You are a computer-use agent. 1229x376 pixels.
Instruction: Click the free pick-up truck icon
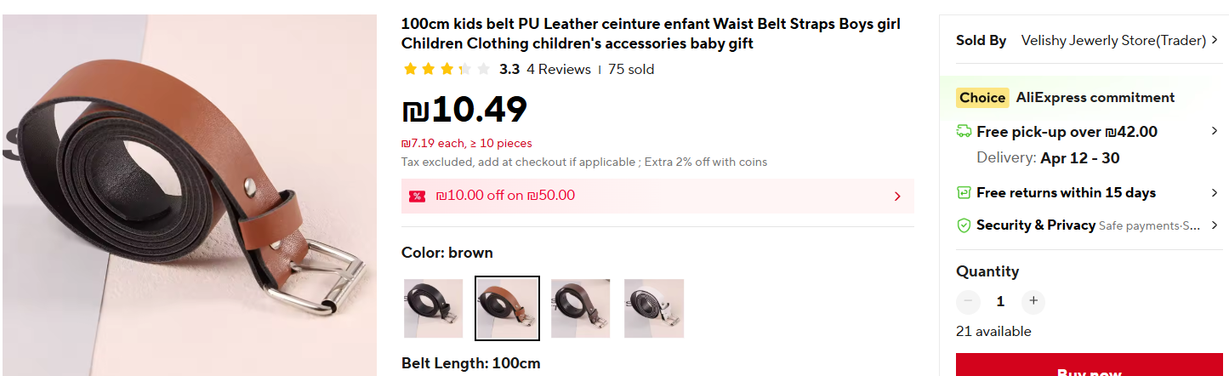click(964, 131)
